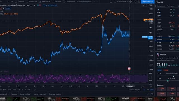Open chart type selector icon
The height and width of the screenshot is (101, 179).
coord(12,2)
